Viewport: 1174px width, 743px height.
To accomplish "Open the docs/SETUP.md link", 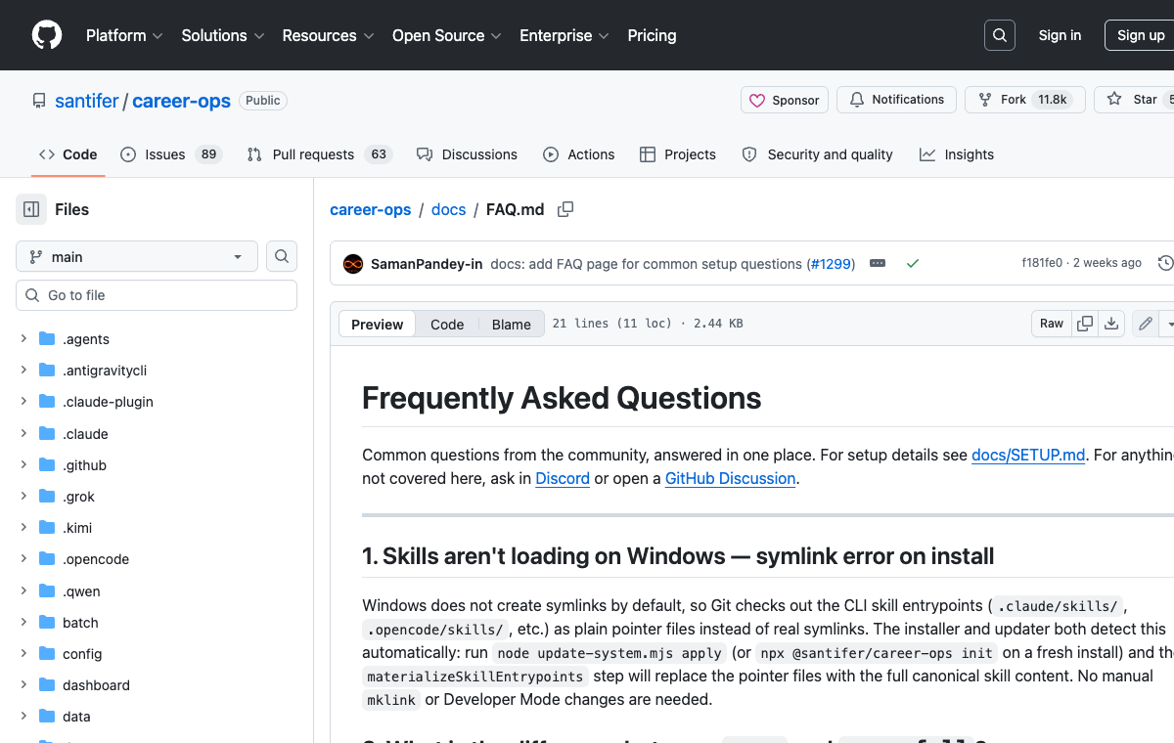I will click(x=1028, y=455).
